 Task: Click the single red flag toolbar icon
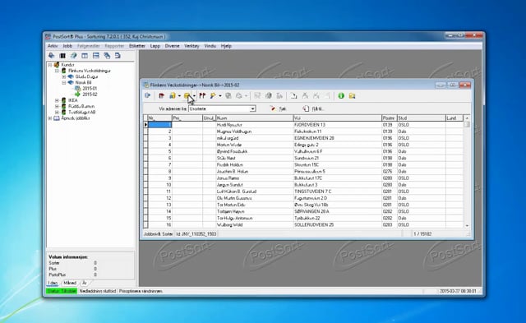pyautogui.click(x=161, y=96)
